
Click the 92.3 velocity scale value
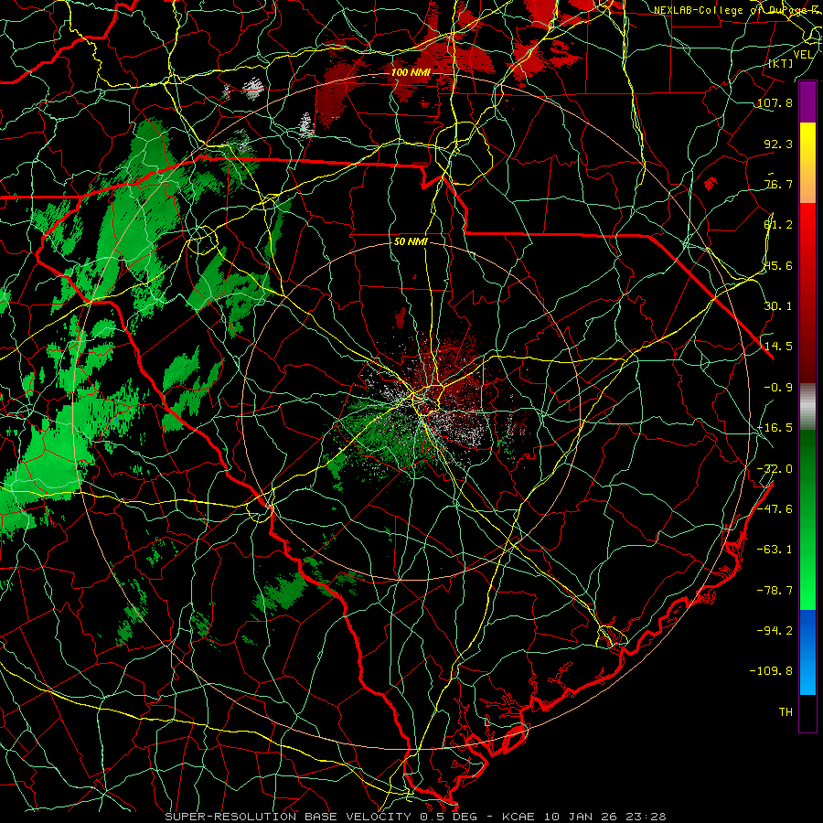[x=778, y=144]
